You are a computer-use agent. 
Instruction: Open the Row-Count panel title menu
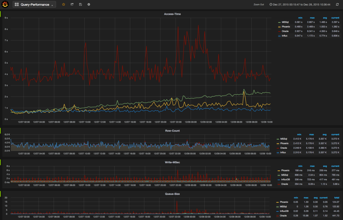click(x=173, y=131)
